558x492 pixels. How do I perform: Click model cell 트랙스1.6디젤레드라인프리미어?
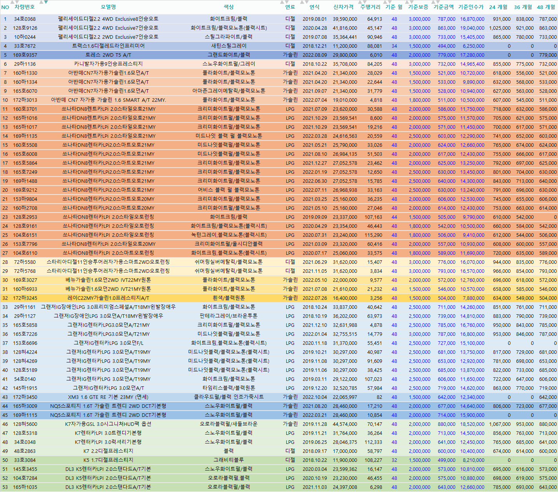108,46
